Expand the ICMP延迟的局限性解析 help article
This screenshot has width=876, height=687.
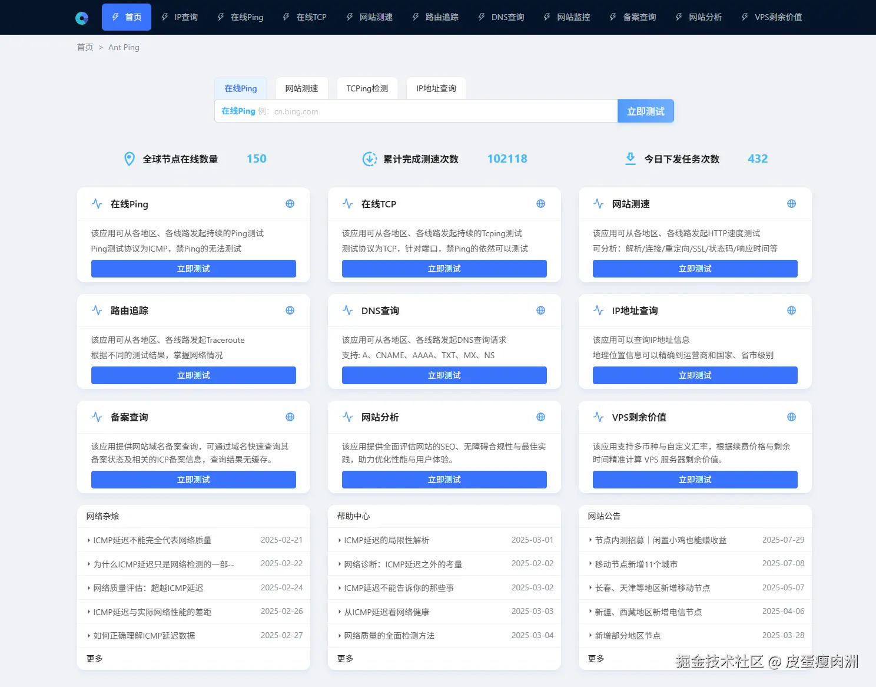click(387, 540)
